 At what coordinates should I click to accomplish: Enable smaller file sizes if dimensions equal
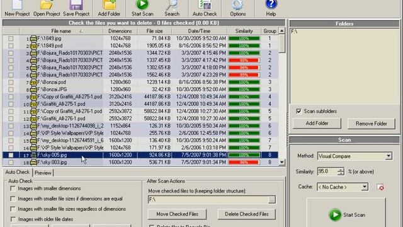(x=13, y=199)
